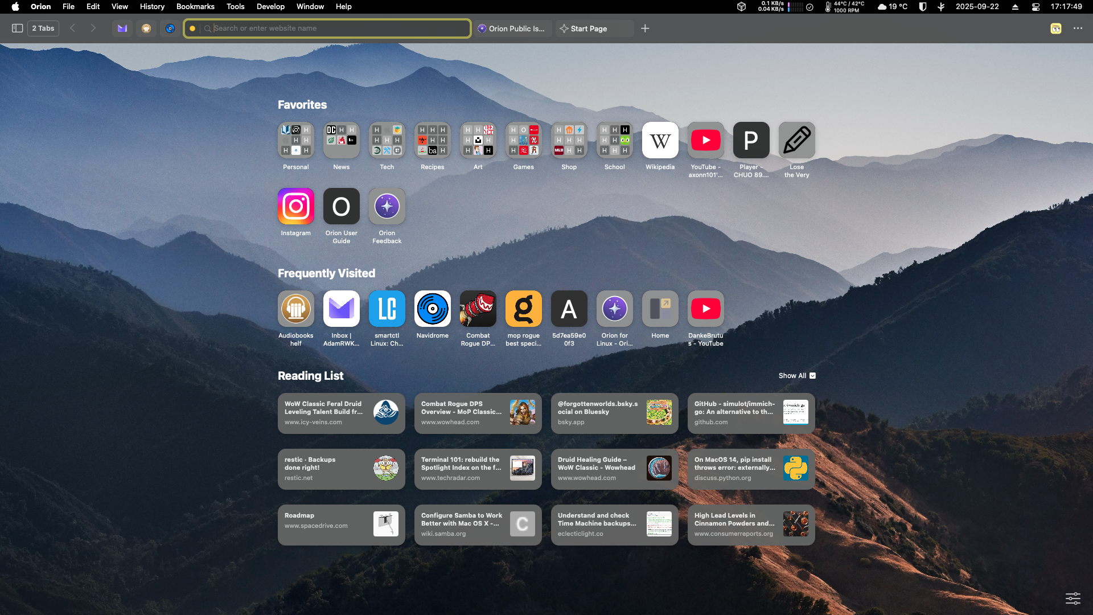The width and height of the screenshot is (1093, 615).
Task: Launch Navidrome from Frequently Visited
Action: click(x=432, y=308)
